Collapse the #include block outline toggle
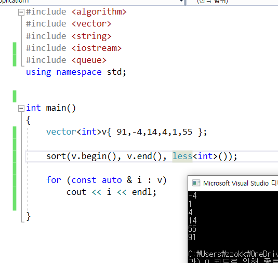Image resolution: width=278 pixels, height=263 pixels. pyautogui.click(x=21, y=12)
